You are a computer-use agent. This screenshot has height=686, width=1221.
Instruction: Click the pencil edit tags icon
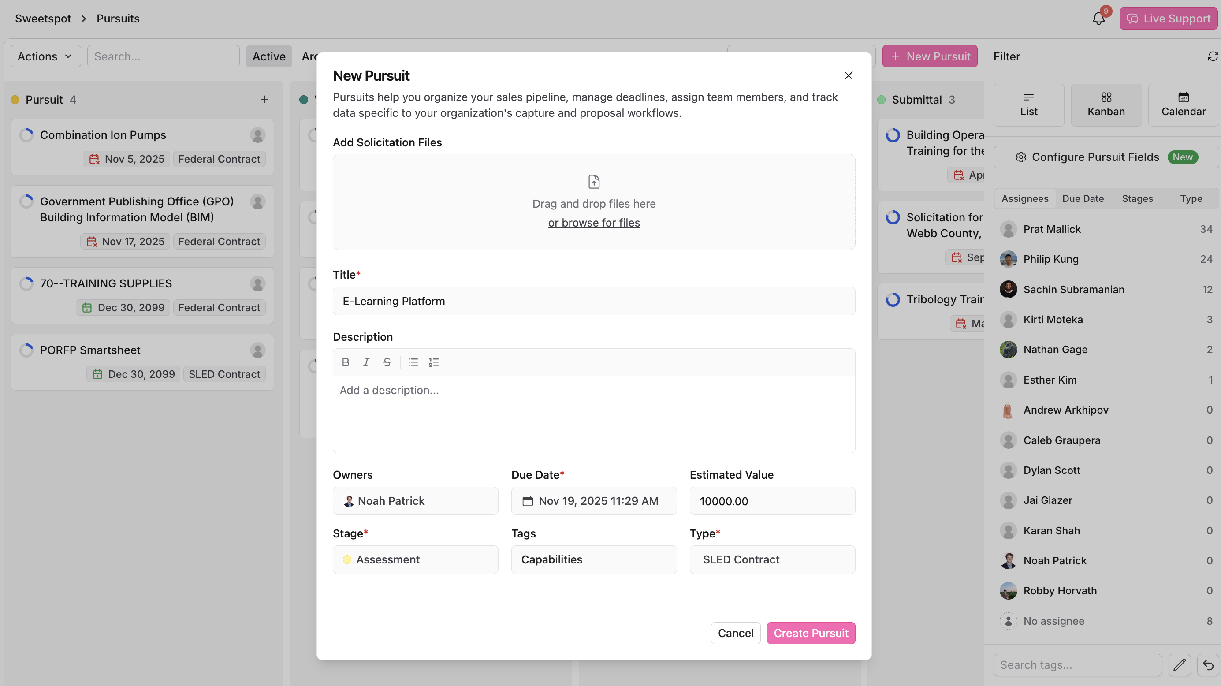tap(1179, 665)
